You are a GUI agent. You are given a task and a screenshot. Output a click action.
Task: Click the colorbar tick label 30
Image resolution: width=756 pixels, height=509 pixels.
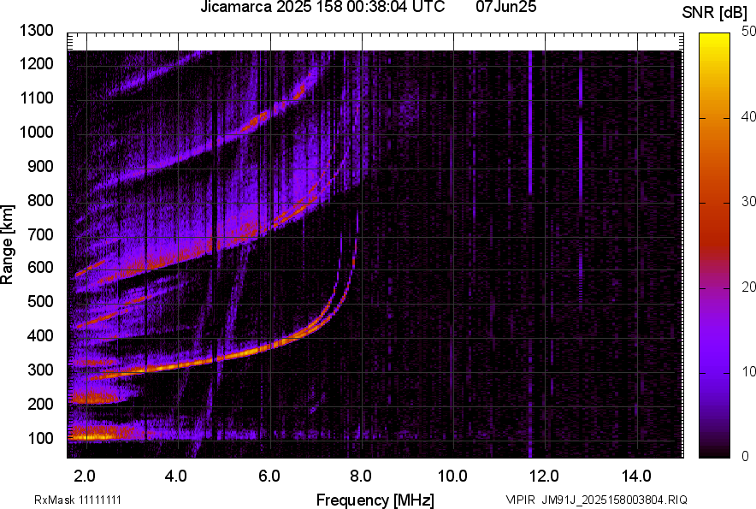[748, 202]
